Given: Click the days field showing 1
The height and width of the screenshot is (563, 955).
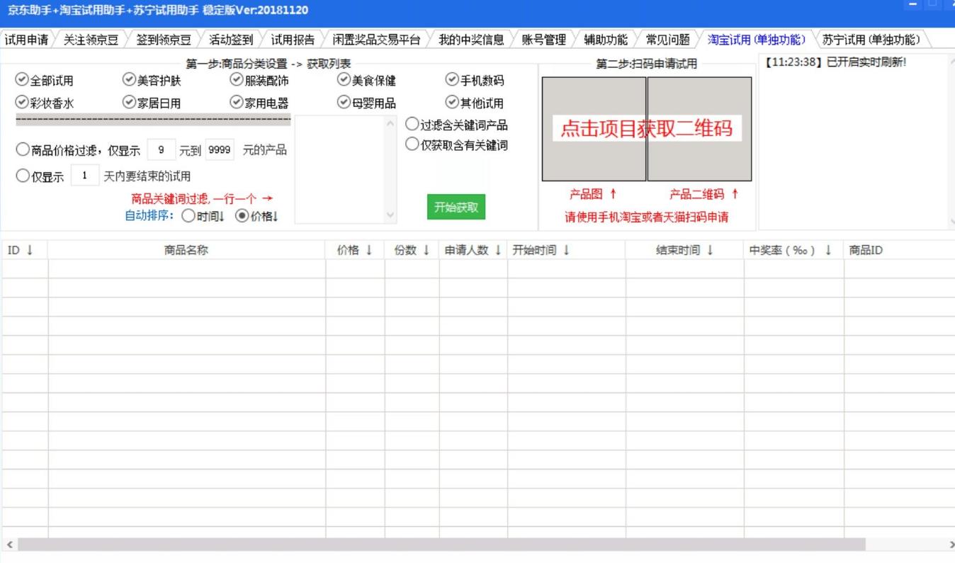Looking at the screenshot, I should (x=85, y=176).
